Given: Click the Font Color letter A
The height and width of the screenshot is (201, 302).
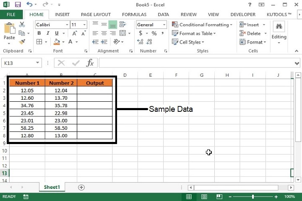Looking at the screenshot, I should click(x=70, y=42).
